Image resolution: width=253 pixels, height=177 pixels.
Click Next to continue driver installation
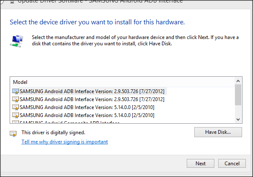click(x=200, y=163)
